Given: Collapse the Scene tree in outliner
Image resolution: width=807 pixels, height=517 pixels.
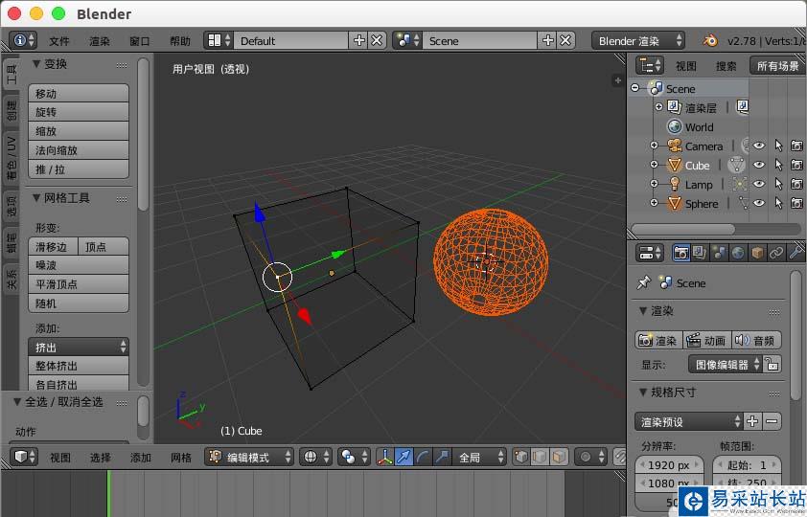Looking at the screenshot, I should tap(635, 88).
